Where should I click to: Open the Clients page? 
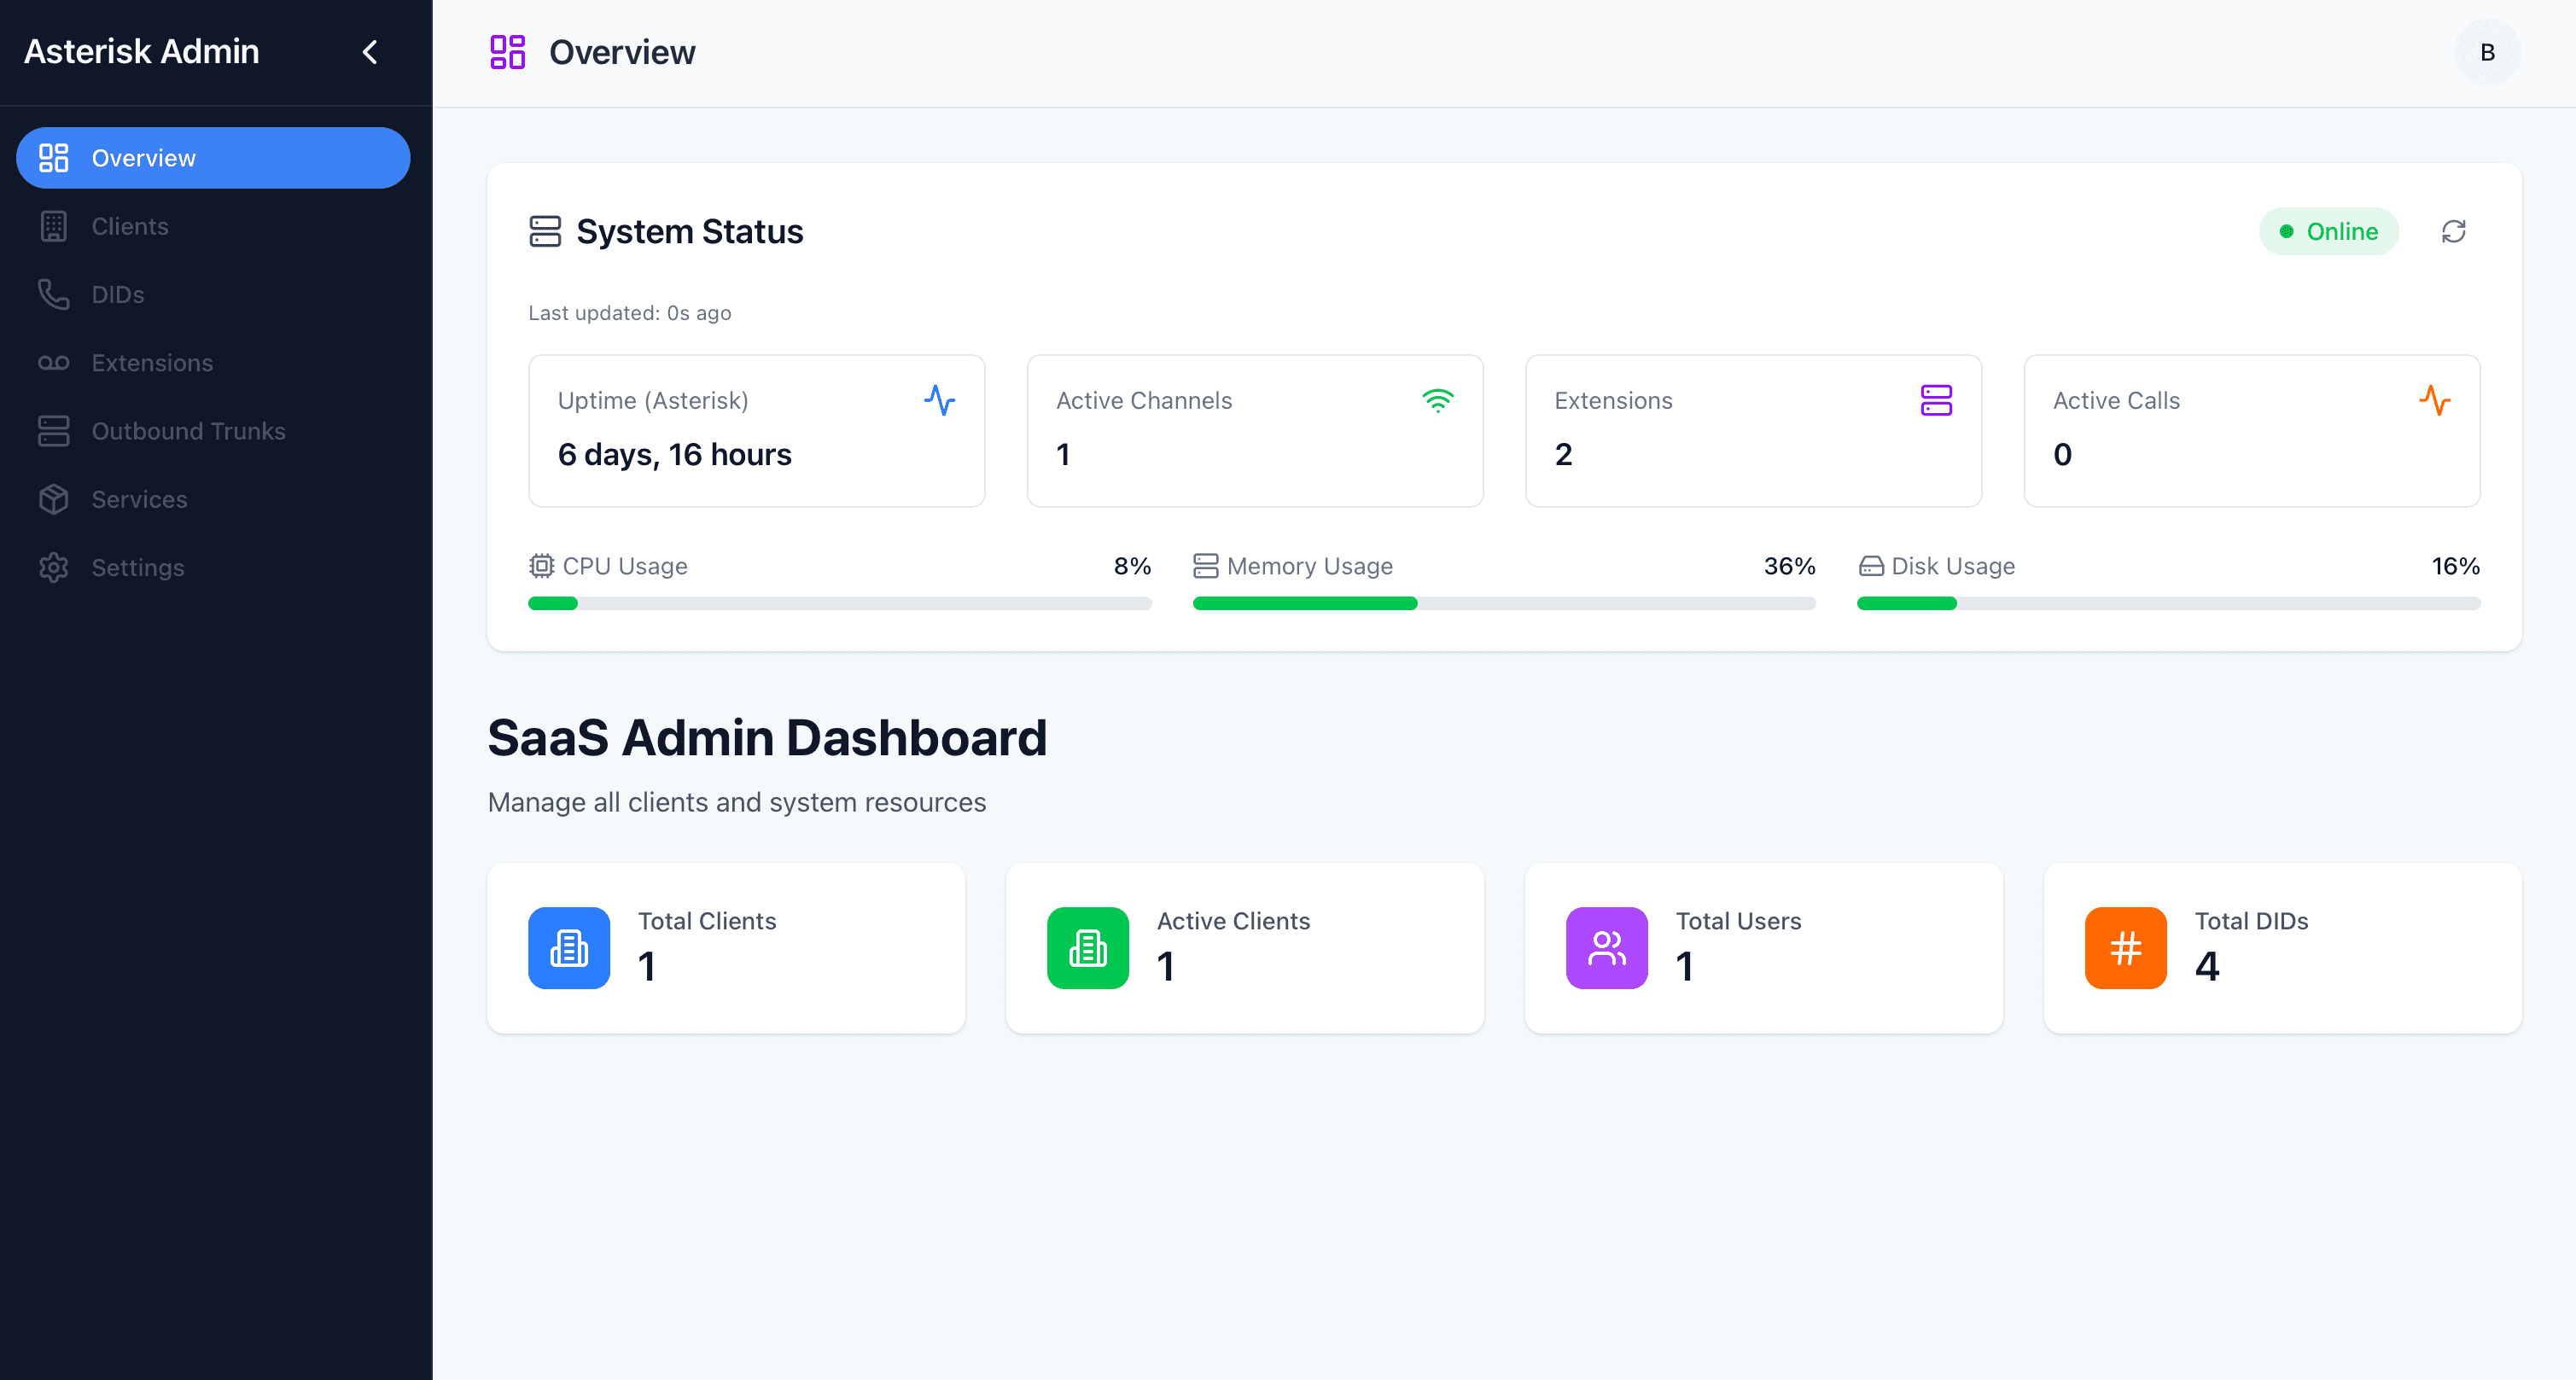click(x=130, y=226)
